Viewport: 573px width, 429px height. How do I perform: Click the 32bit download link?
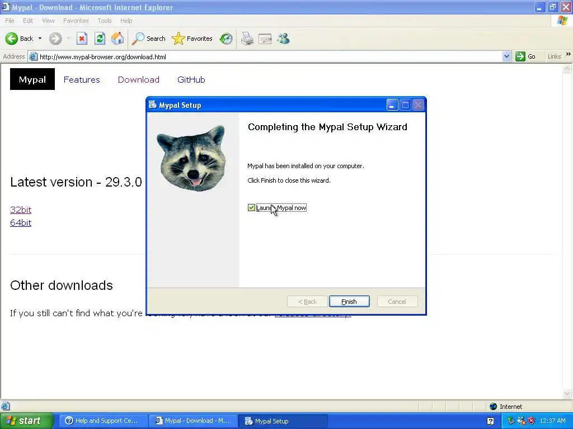click(21, 210)
